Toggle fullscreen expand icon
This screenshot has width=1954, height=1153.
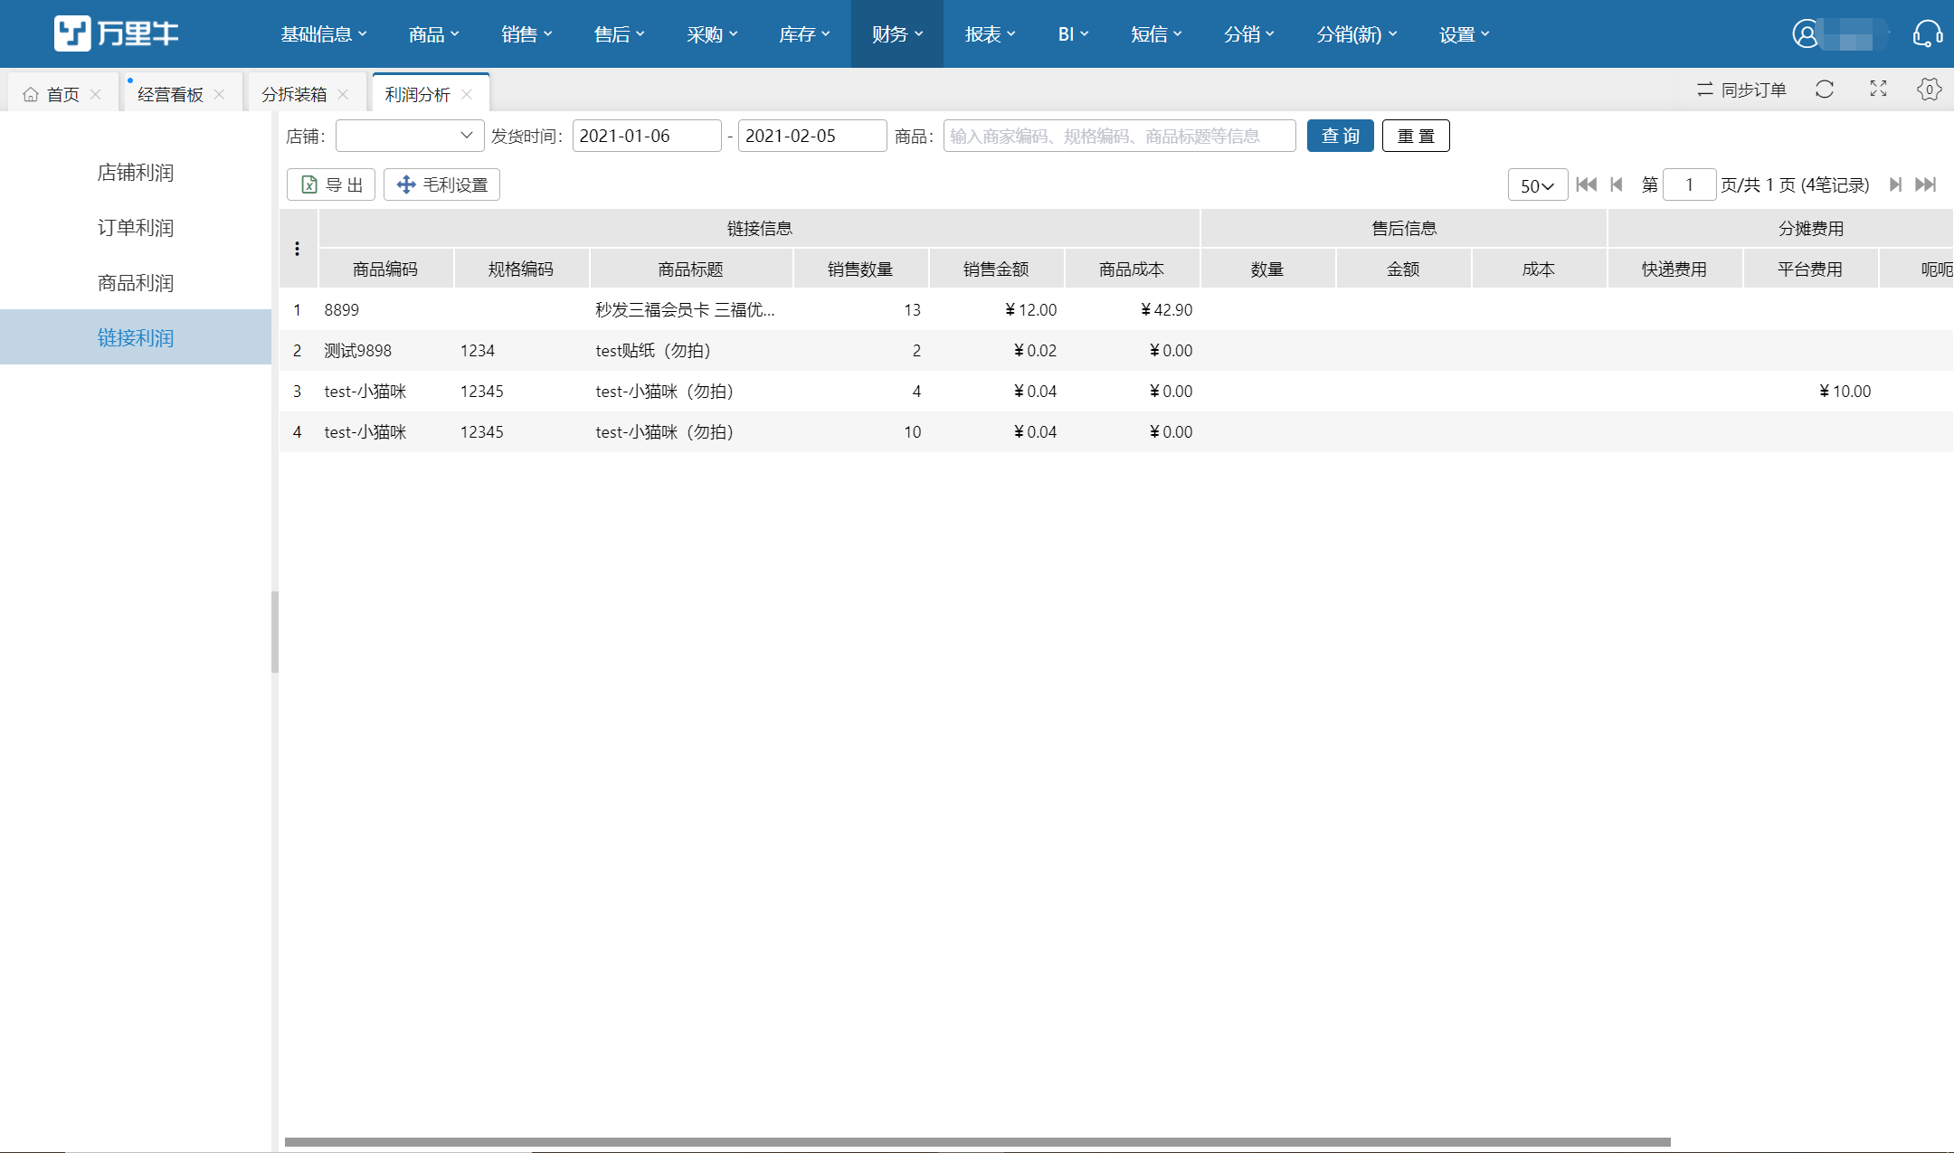[1879, 89]
